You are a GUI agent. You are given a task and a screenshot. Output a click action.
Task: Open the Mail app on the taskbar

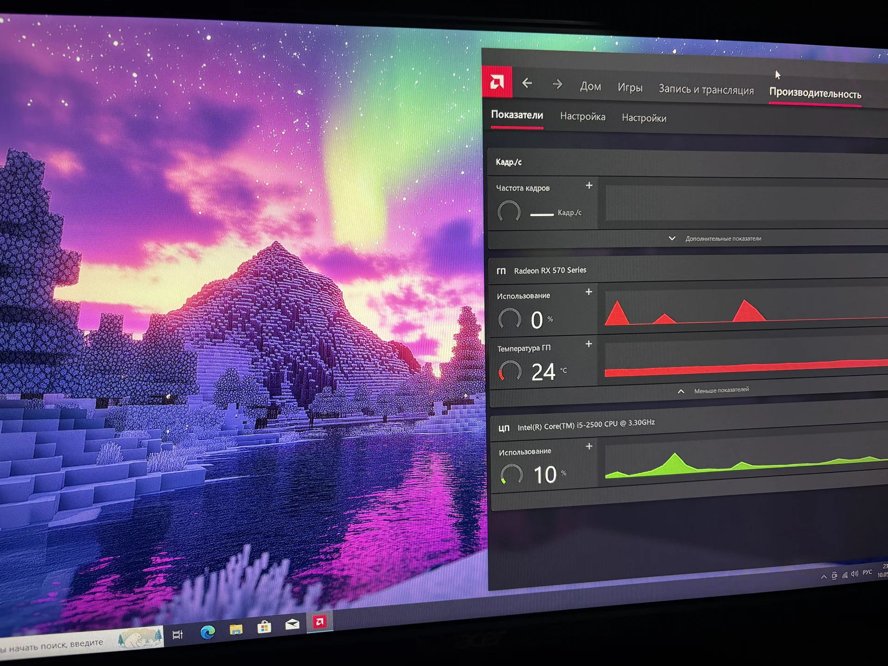click(292, 625)
